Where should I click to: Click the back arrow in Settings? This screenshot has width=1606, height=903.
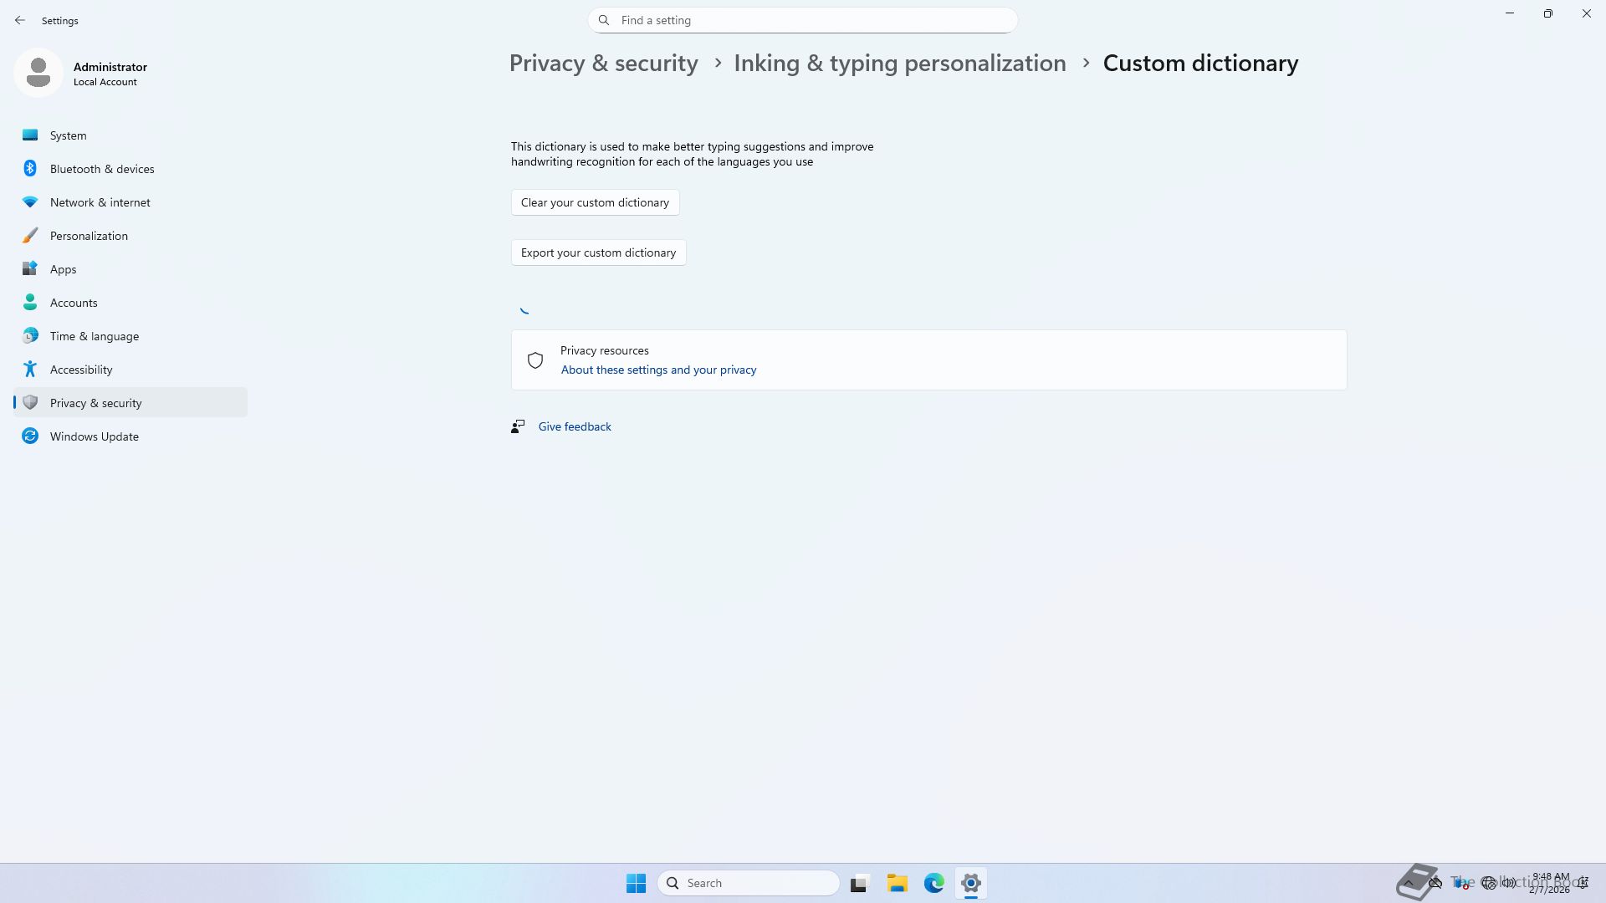coord(20,20)
